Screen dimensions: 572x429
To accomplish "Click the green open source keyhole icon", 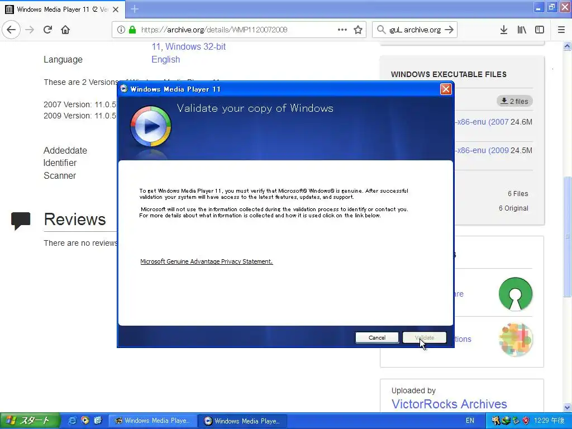I will (516, 294).
